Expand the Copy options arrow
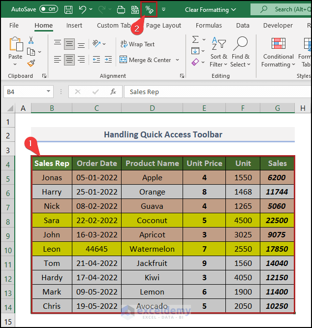312x328 pixels. click(x=40, y=52)
